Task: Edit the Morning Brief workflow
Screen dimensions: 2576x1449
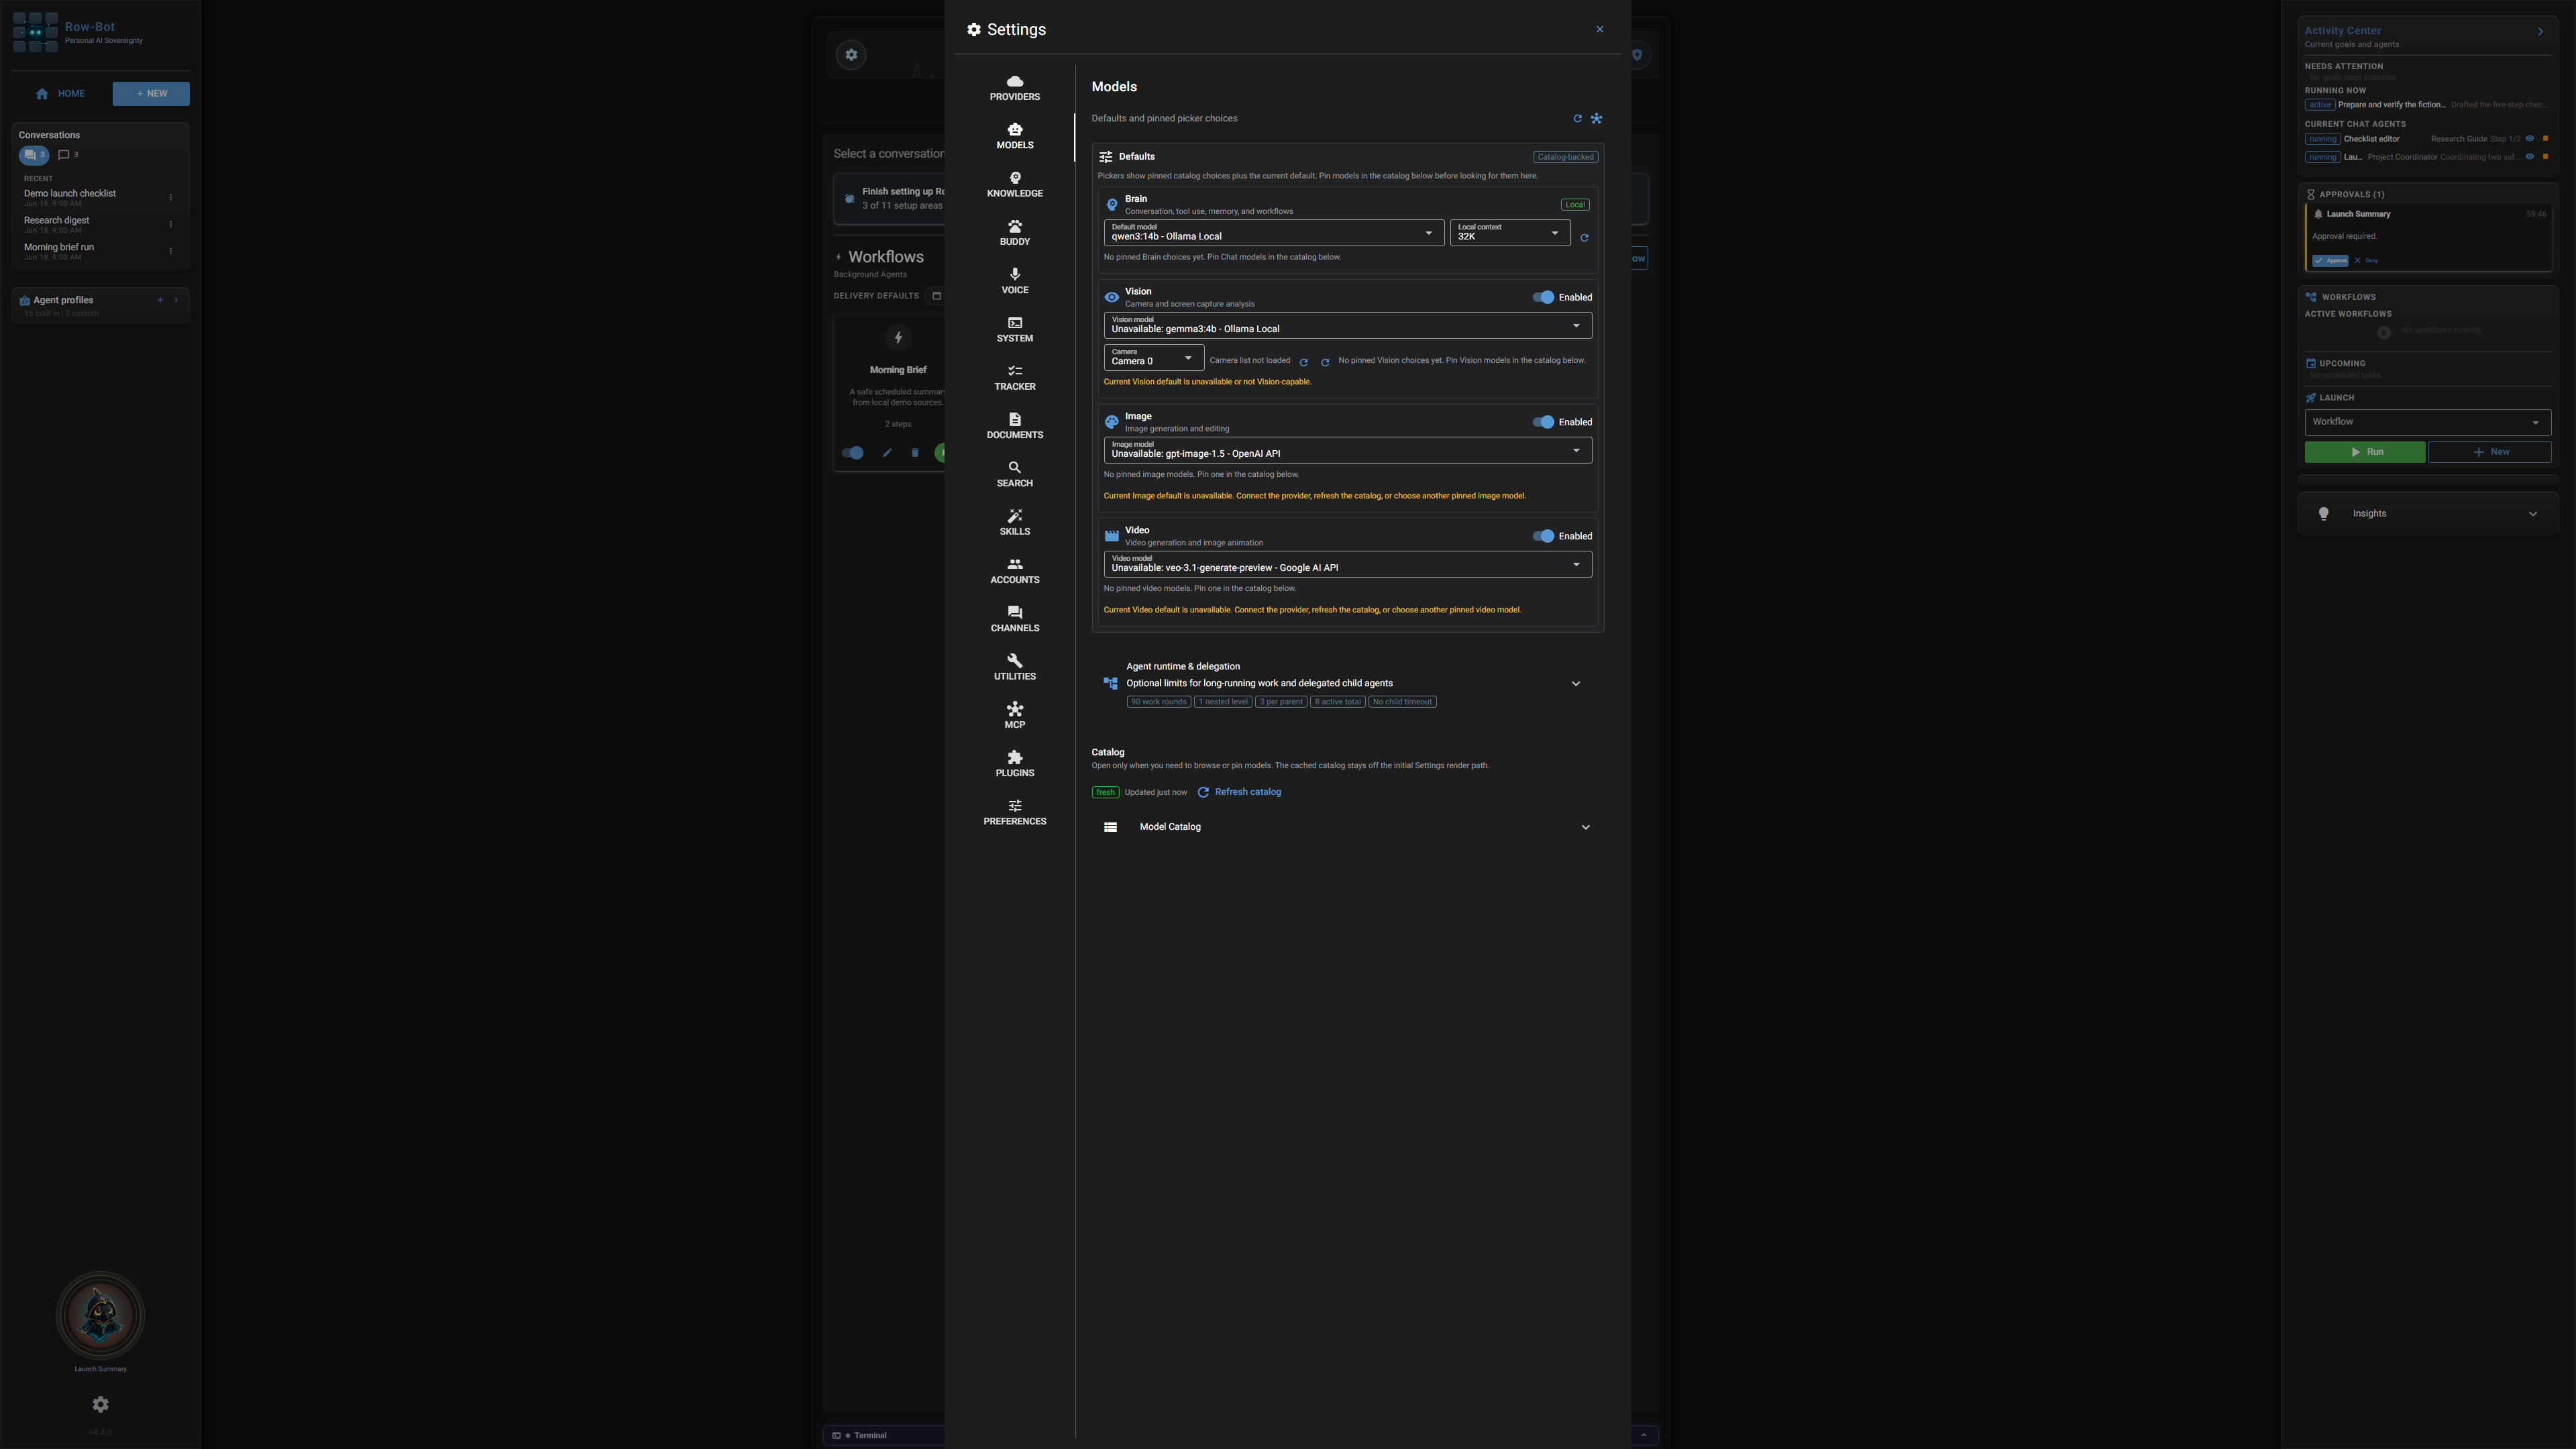Action: pos(886,453)
